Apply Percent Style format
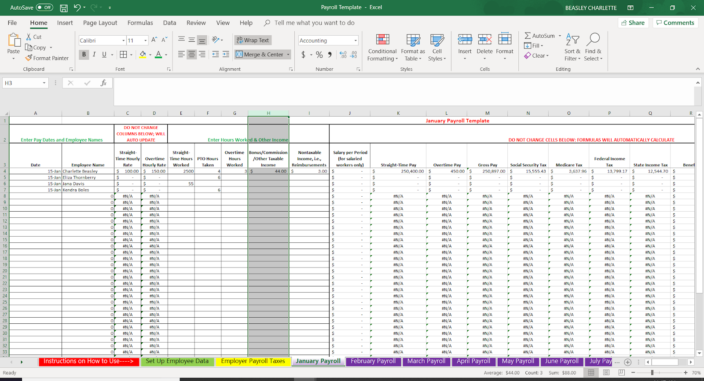 pyautogui.click(x=319, y=55)
